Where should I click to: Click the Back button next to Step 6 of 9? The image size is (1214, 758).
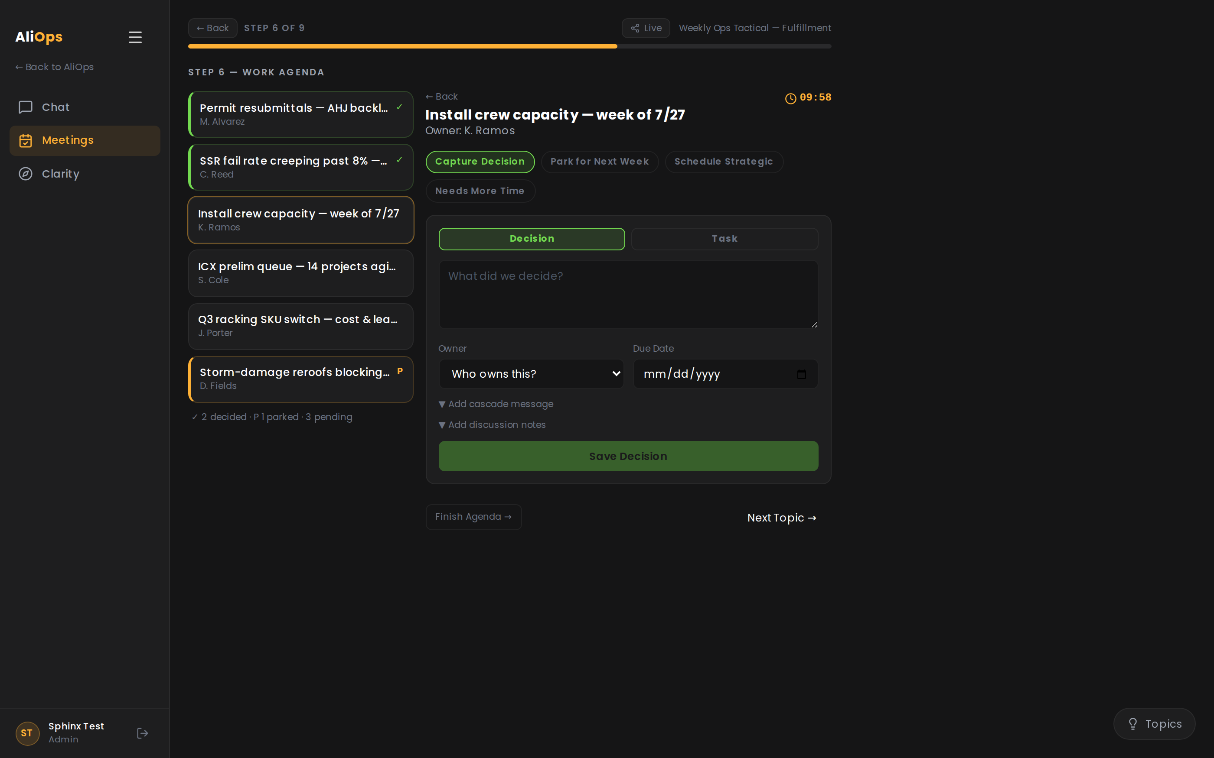click(213, 28)
